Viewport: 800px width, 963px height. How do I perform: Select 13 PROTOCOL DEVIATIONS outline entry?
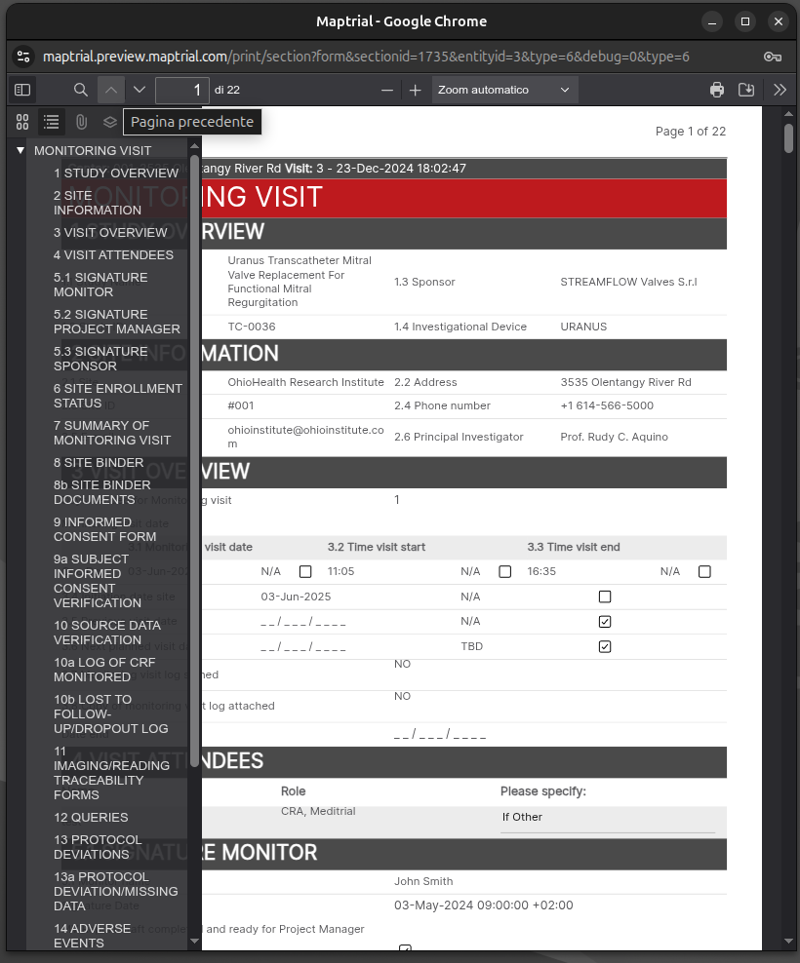(x=98, y=847)
